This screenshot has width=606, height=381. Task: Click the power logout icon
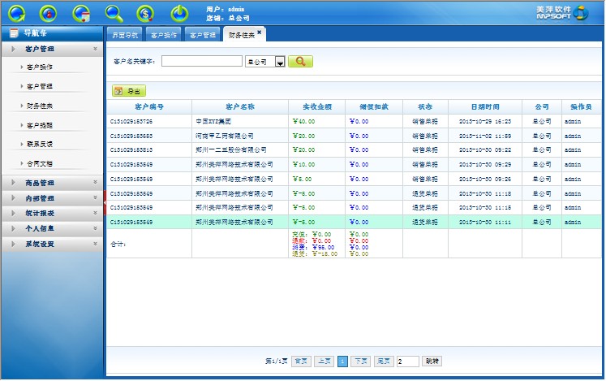click(179, 13)
